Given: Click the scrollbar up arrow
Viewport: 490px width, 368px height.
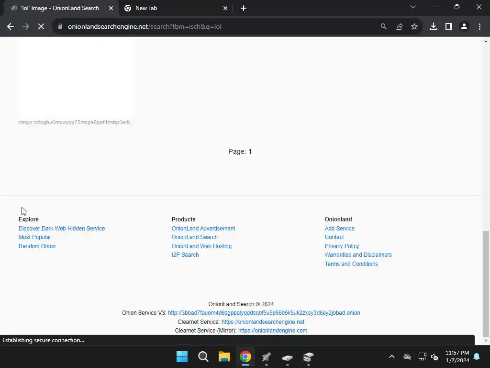Looking at the screenshot, I should coord(486,41).
